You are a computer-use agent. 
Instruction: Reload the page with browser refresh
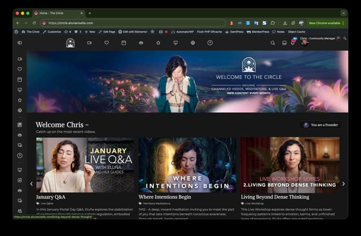pos(34,23)
